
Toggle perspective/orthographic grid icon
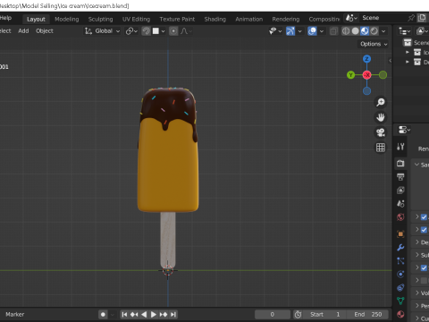[381, 148]
